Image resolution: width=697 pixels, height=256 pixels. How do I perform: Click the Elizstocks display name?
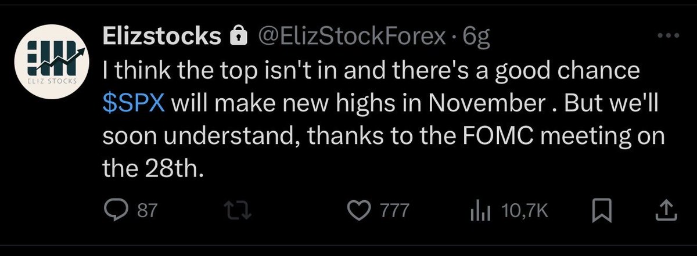161,37
